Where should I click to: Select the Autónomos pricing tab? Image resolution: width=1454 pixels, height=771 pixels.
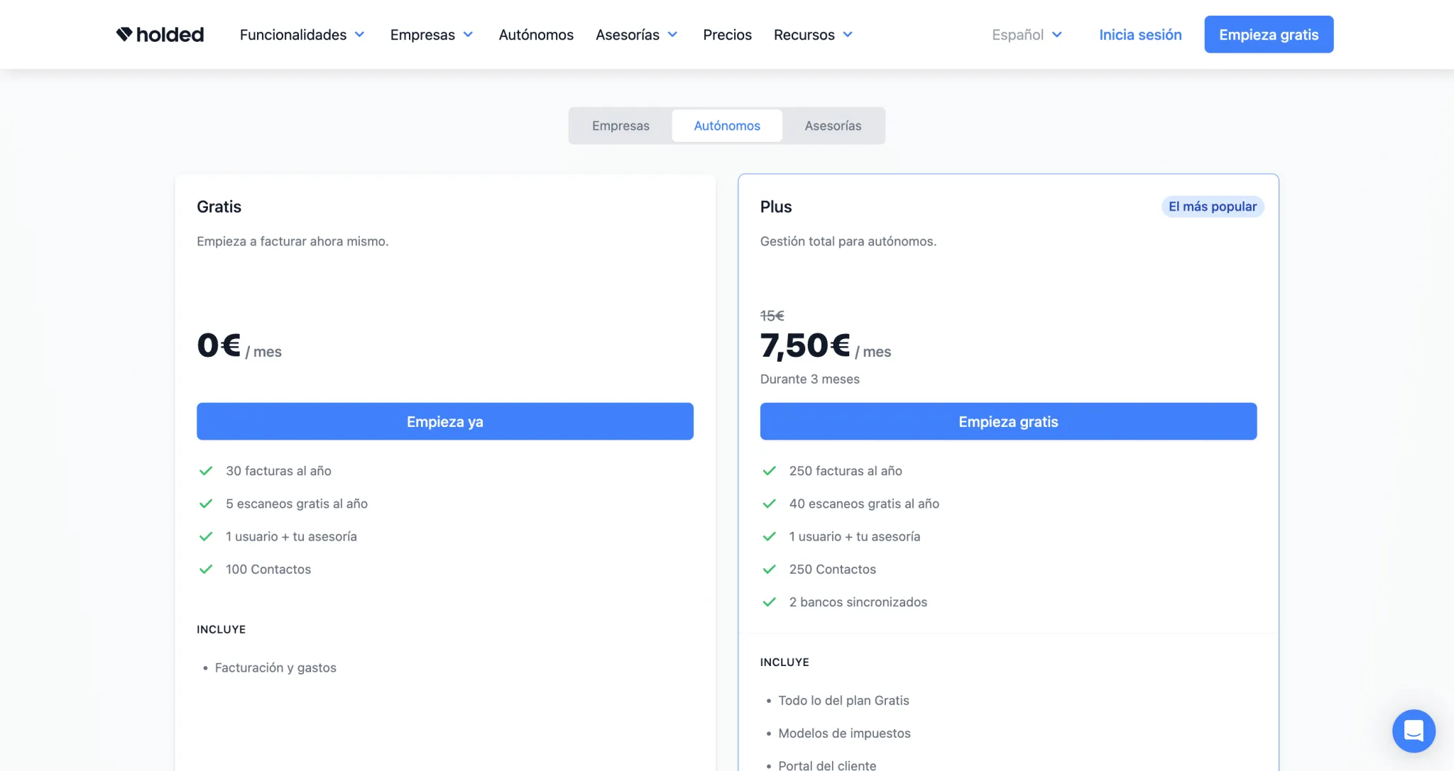pos(727,126)
